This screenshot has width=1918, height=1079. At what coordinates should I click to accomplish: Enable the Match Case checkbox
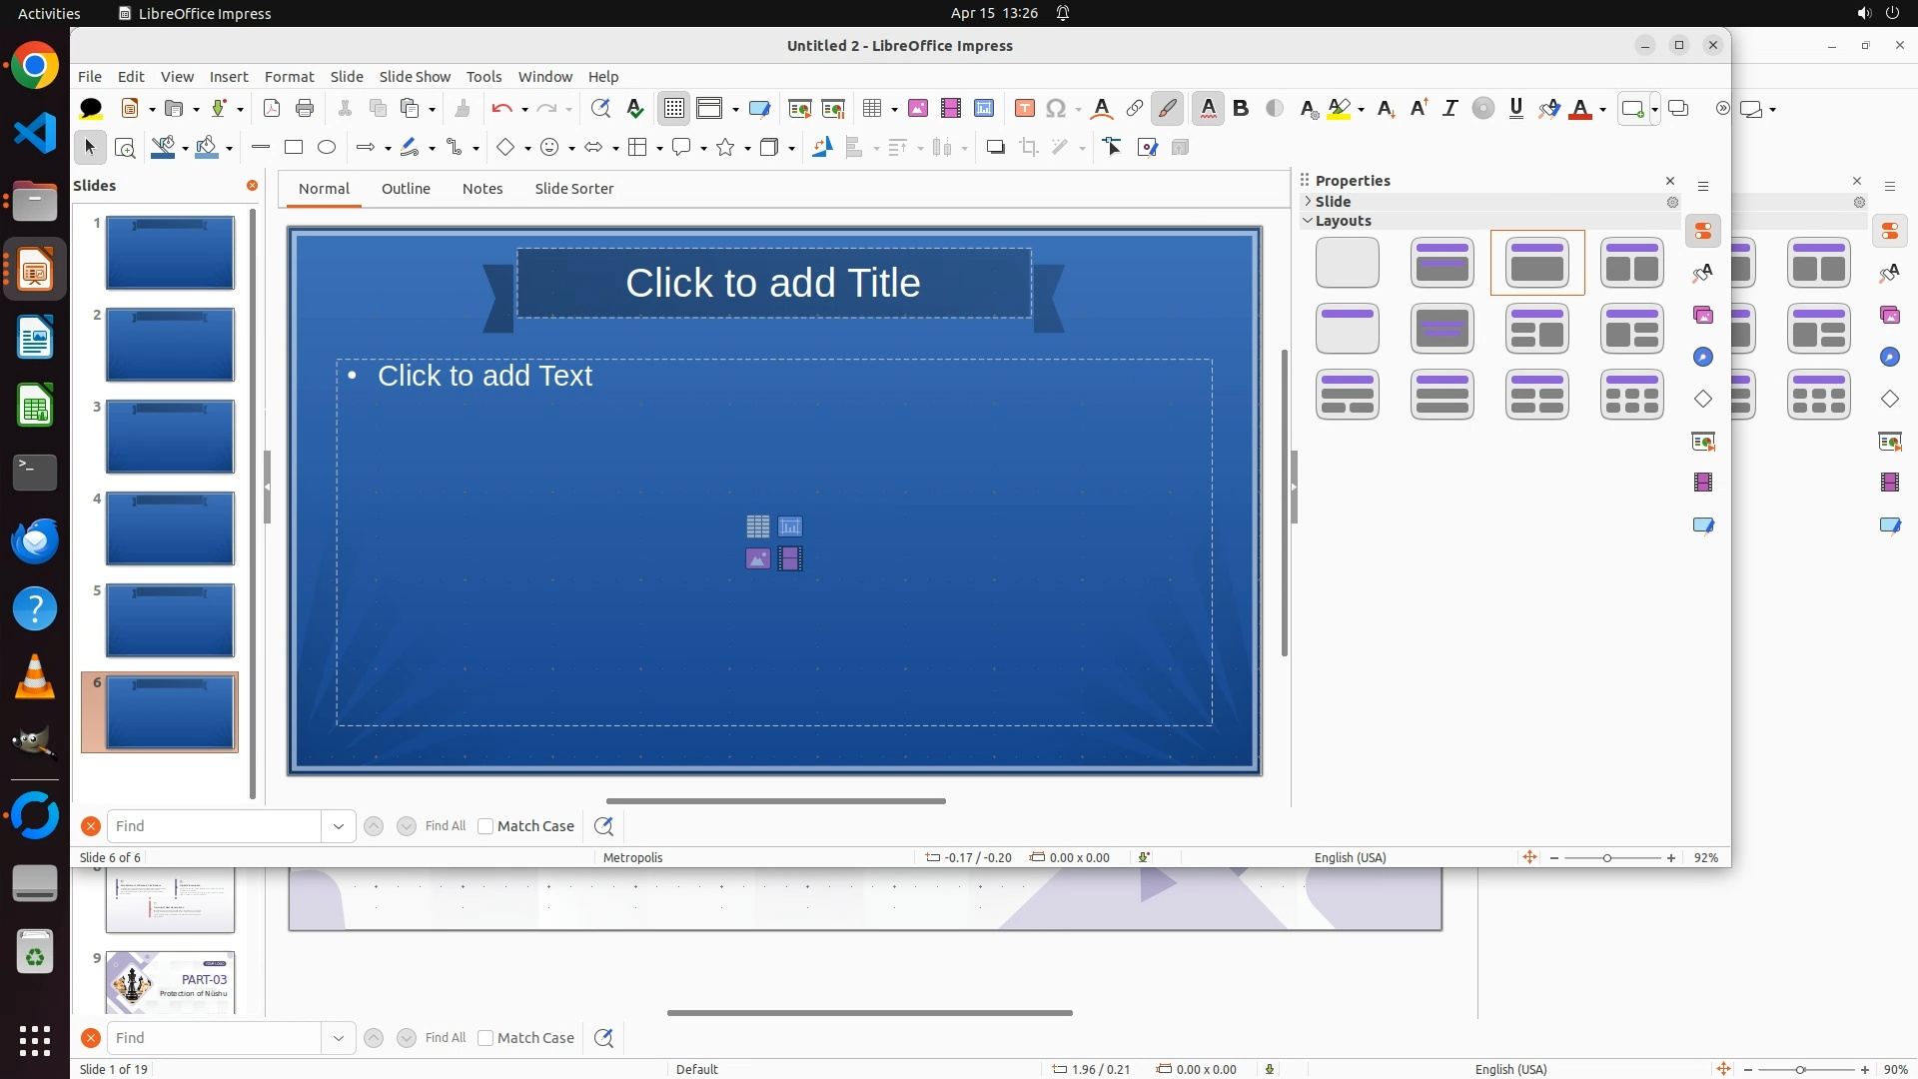point(485,826)
